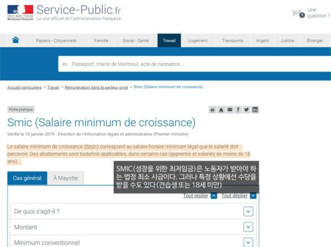Expand the Minimum conventionnel section chevron
Viewport: 331px width, 247px height.
(249, 242)
